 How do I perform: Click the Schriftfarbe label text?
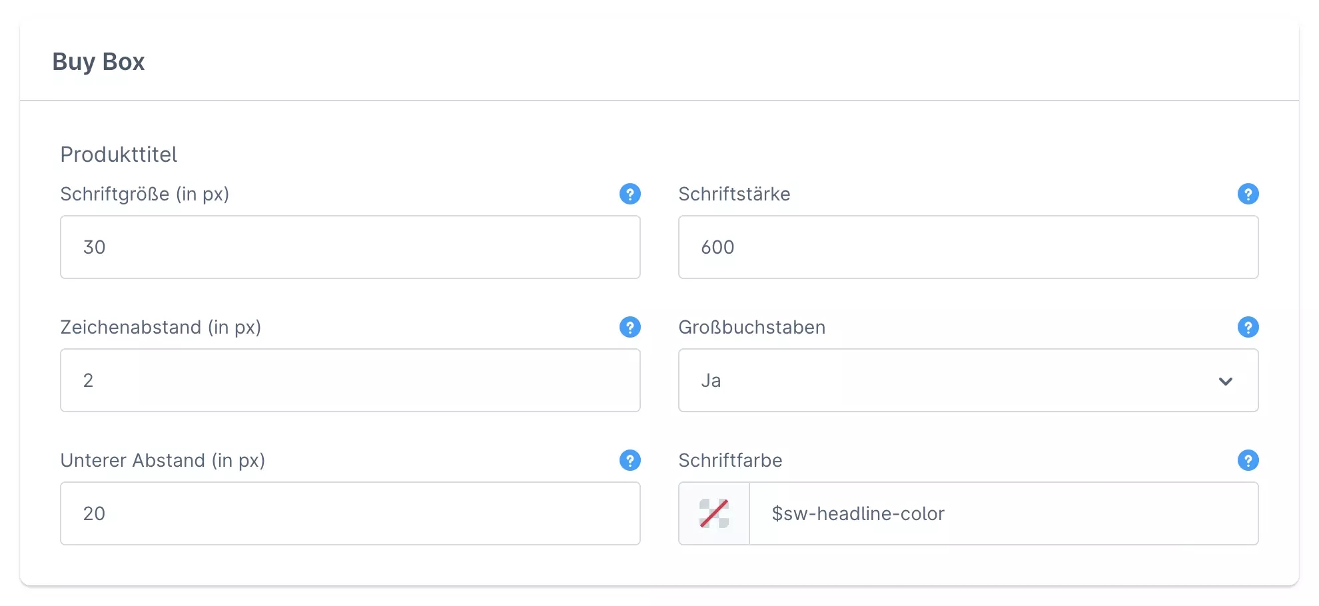pyautogui.click(x=730, y=460)
